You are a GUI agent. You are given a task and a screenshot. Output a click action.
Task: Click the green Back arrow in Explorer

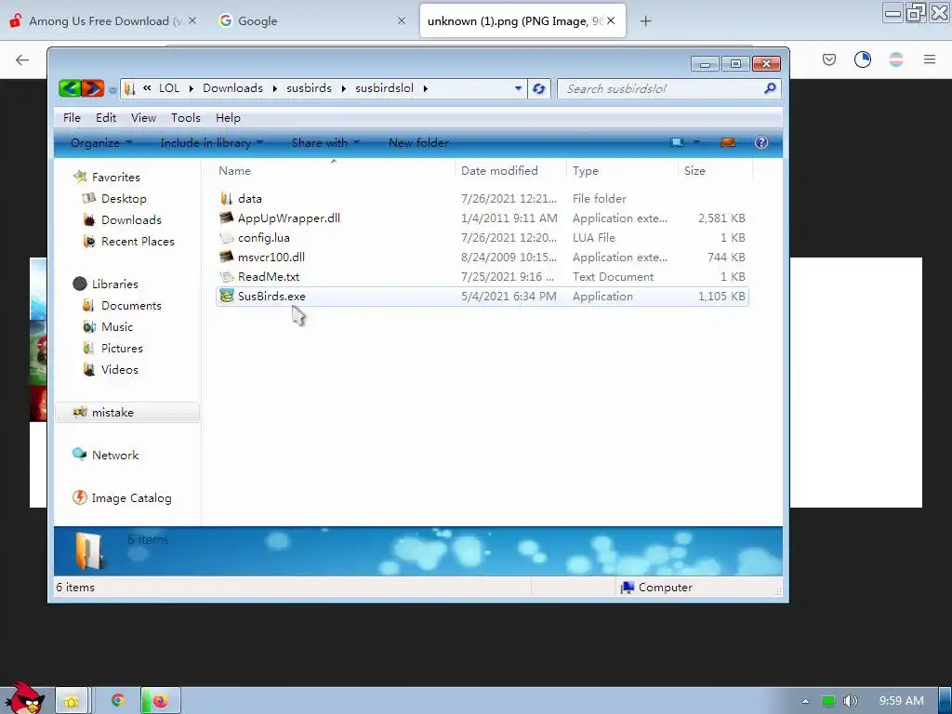pyautogui.click(x=71, y=88)
